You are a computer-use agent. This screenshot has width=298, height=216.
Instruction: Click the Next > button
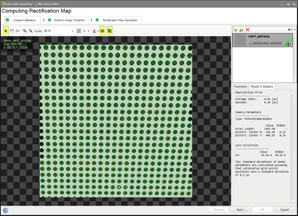[241, 210]
